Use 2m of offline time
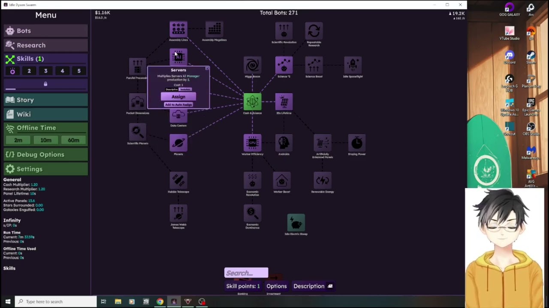Screen dimensions: 549x308 tap(18, 140)
